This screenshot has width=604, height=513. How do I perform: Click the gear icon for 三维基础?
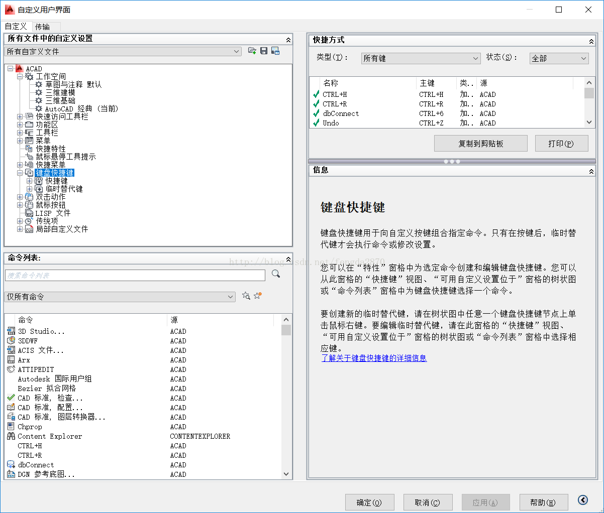click(39, 100)
